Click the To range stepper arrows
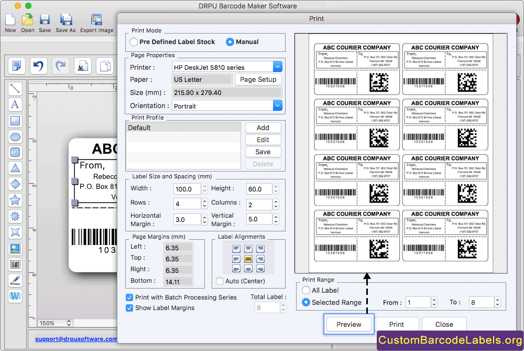The image size is (524, 351). (x=497, y=303)
